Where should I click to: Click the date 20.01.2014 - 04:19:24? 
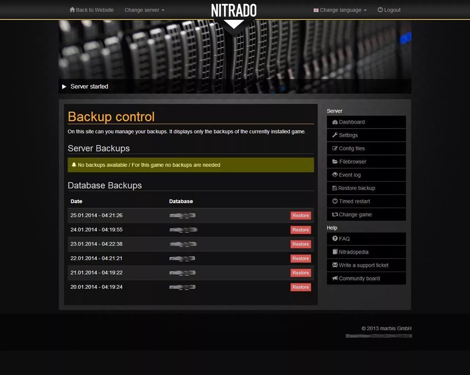[x=96, y=287]
